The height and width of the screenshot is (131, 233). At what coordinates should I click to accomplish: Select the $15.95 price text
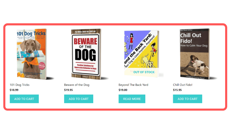(x=177, y=90)
